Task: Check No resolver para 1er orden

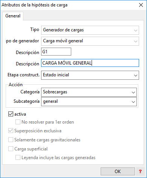Action: 18,122
